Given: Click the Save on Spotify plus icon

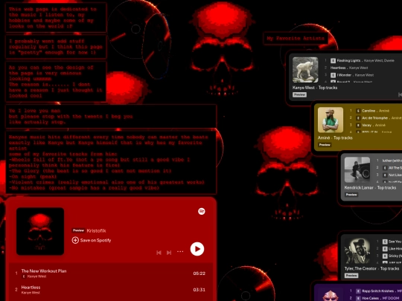Looking at the screenshot, I should [x=75, y=240].
